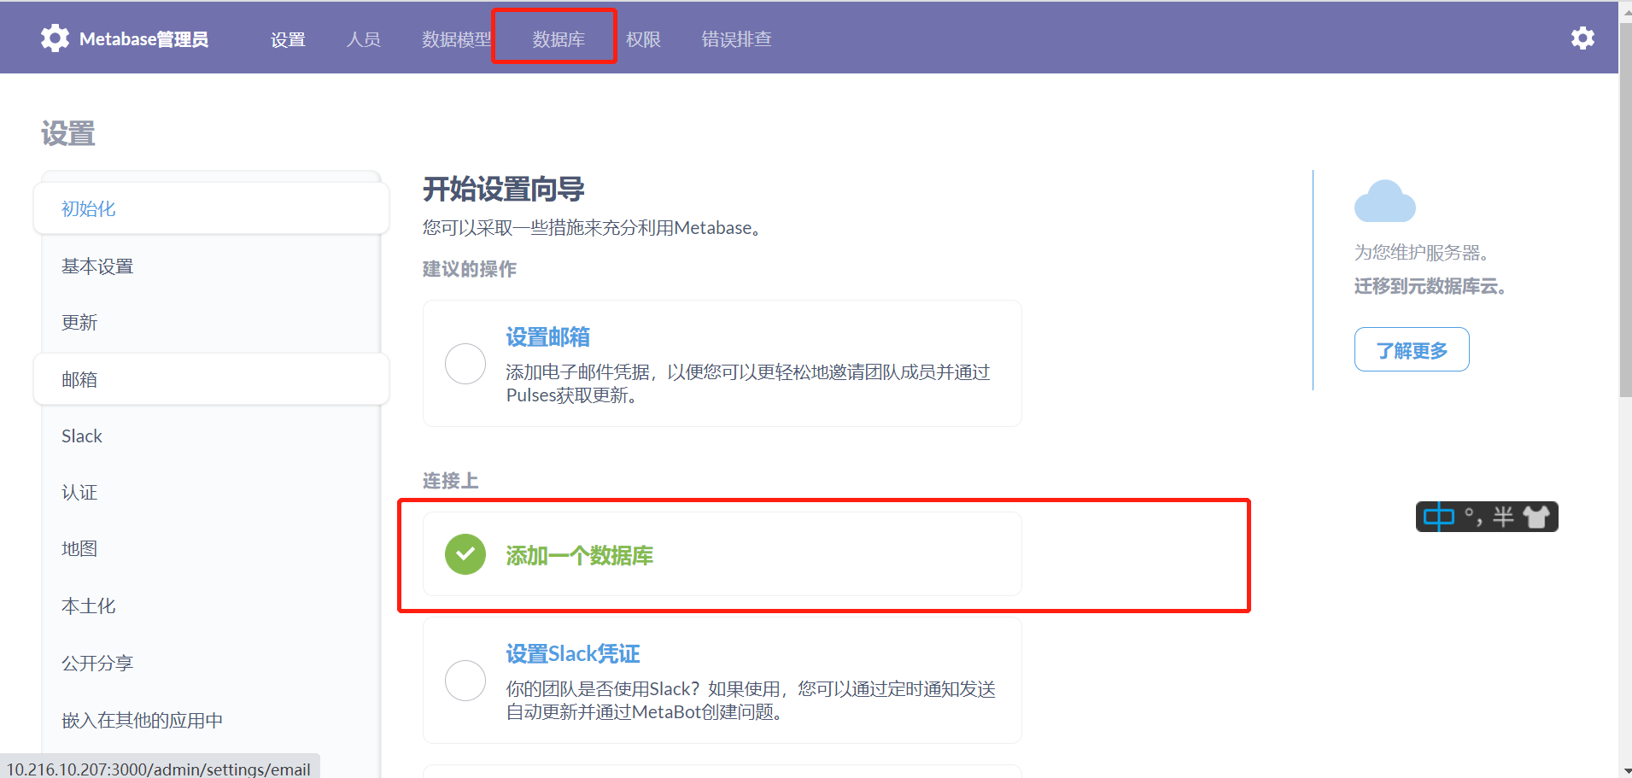Click the 建议的操作 section label
Viewport: 1632px width, 778px height.
[x=470, y=269]
